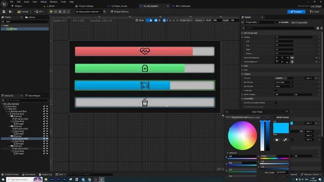This screenshot has height=182, width=324.
Task: Toggle visibility eye for Border row
Action: click(47, 109)
